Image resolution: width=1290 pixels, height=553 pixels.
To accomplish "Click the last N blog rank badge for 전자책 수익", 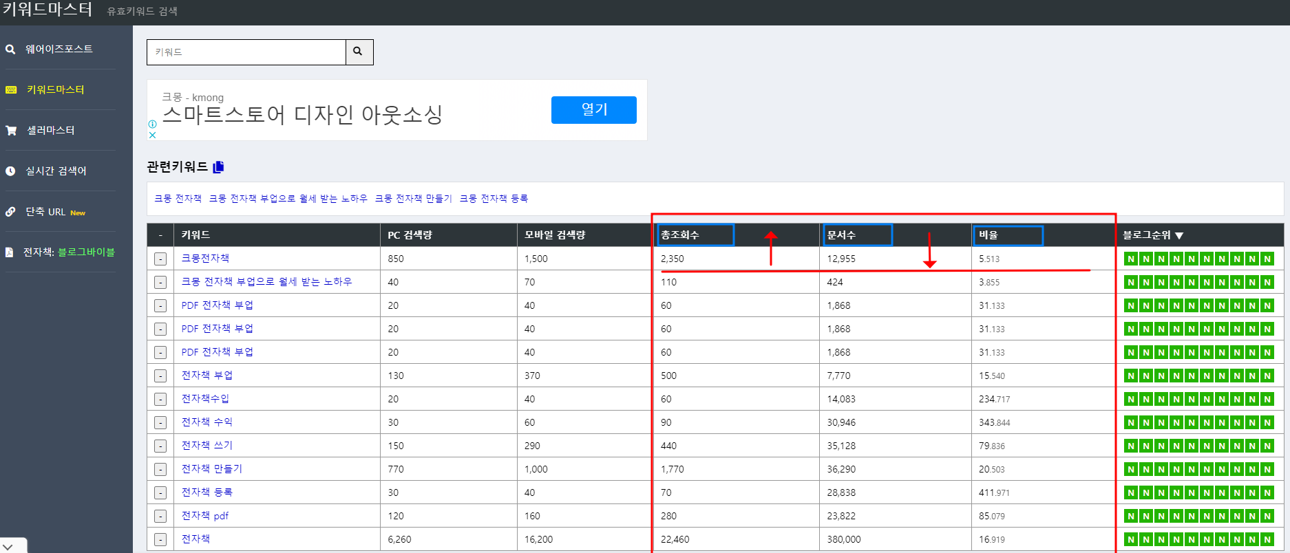I will click(x=1267, y=423).
